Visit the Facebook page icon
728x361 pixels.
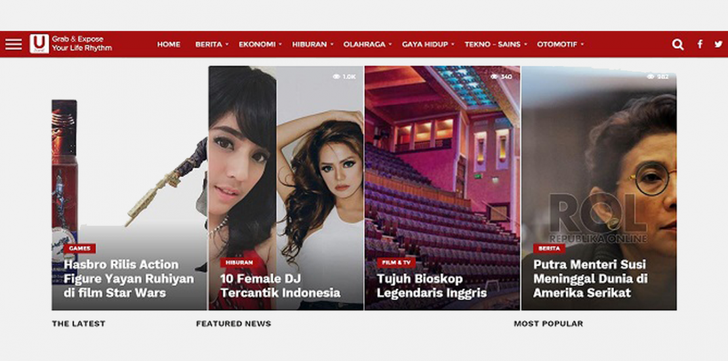point(700,45)
